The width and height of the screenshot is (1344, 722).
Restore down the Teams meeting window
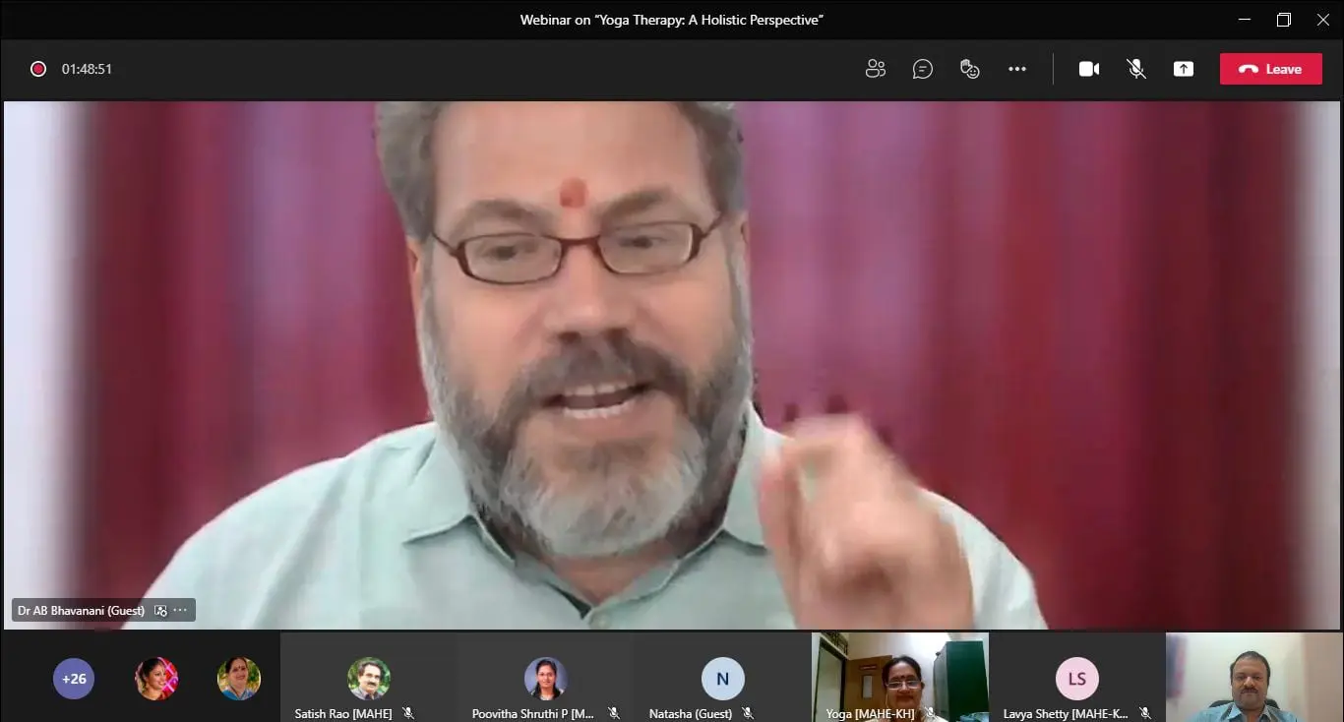pyautogui.click(x=1283, y=20)
